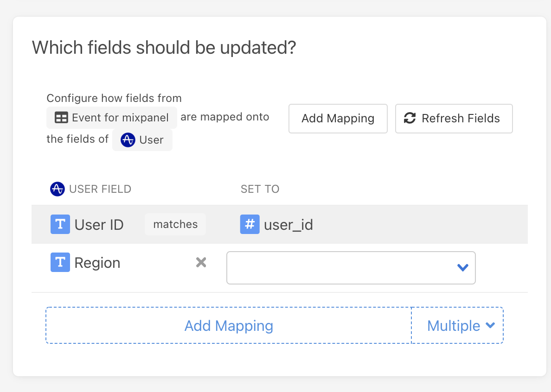Click the User ID field label
This screenshot has height=392, width=551.
coord(99,225)
